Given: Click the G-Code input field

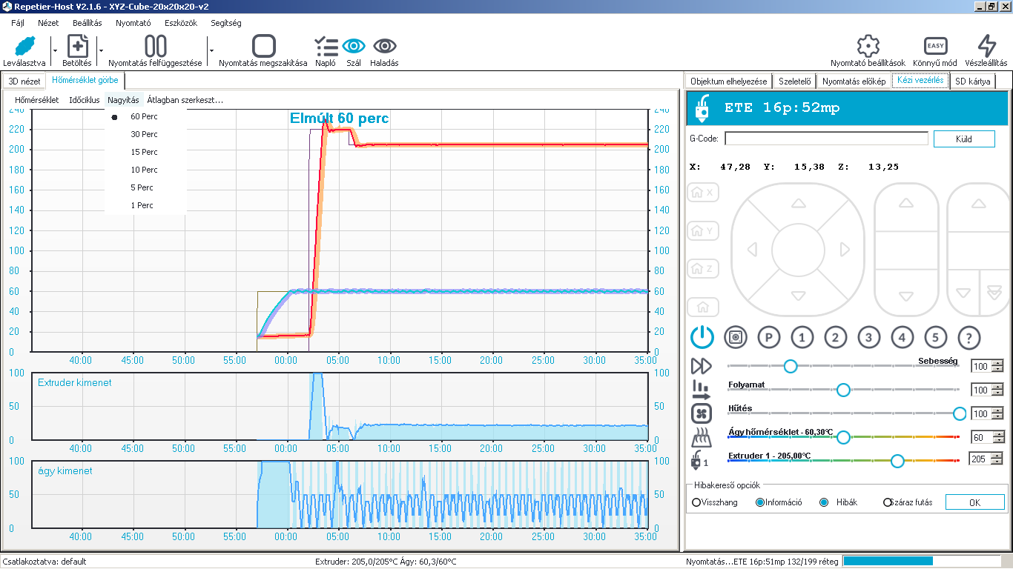Looking at the screenshot, I should tap(825, 139).
